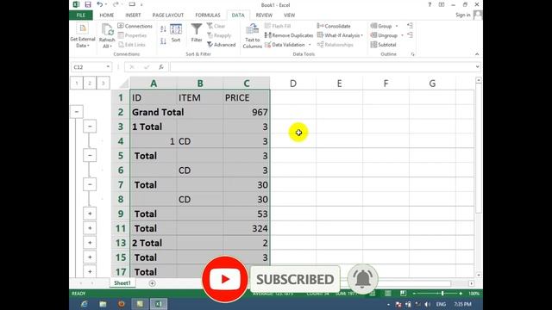552x310 pixels.
Task: Switch to the PAGE LAYOUT tab
Action: coord(168,15)
